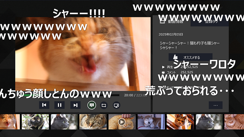
Task: Skip to the previous video
Action: [44, 105]
